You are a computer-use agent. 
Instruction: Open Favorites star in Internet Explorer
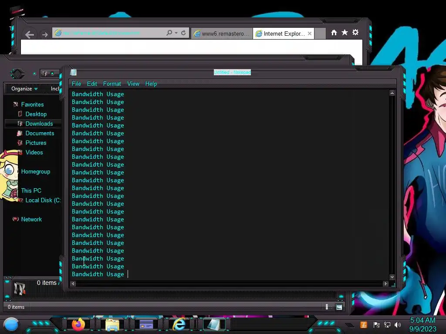pyautogui.click(x=345, y=32)
